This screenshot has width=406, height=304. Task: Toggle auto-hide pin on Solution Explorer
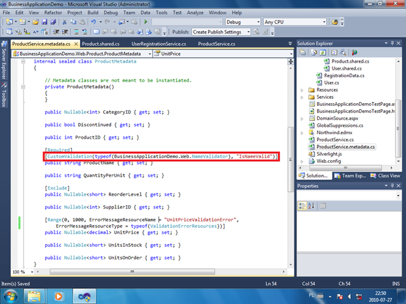(392, 43)
